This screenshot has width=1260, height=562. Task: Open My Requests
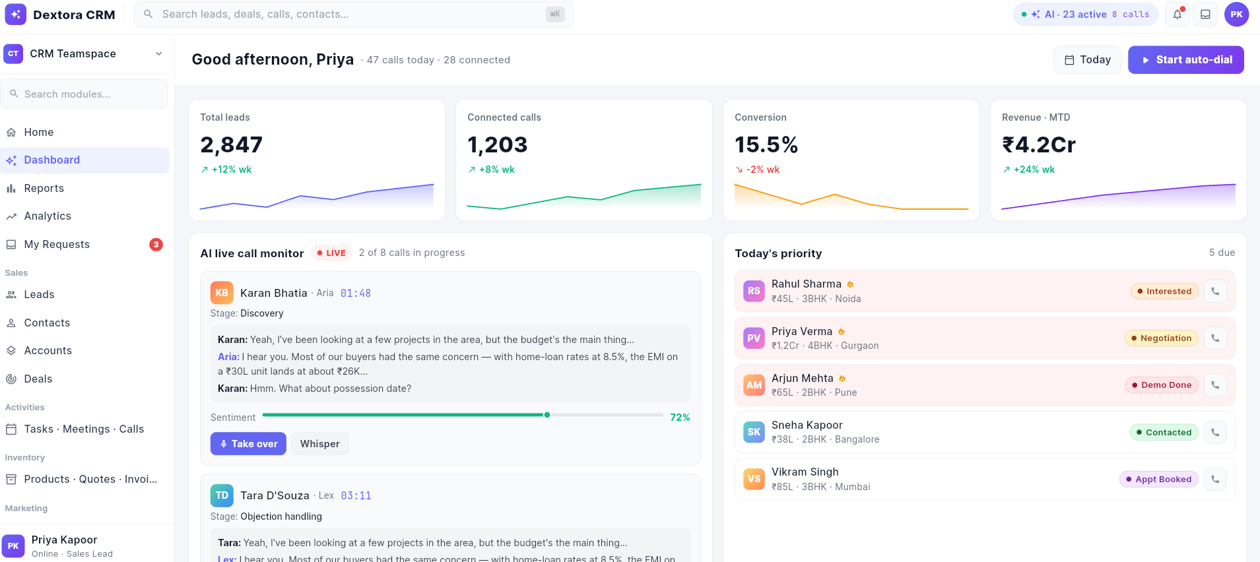pos(84,244)
